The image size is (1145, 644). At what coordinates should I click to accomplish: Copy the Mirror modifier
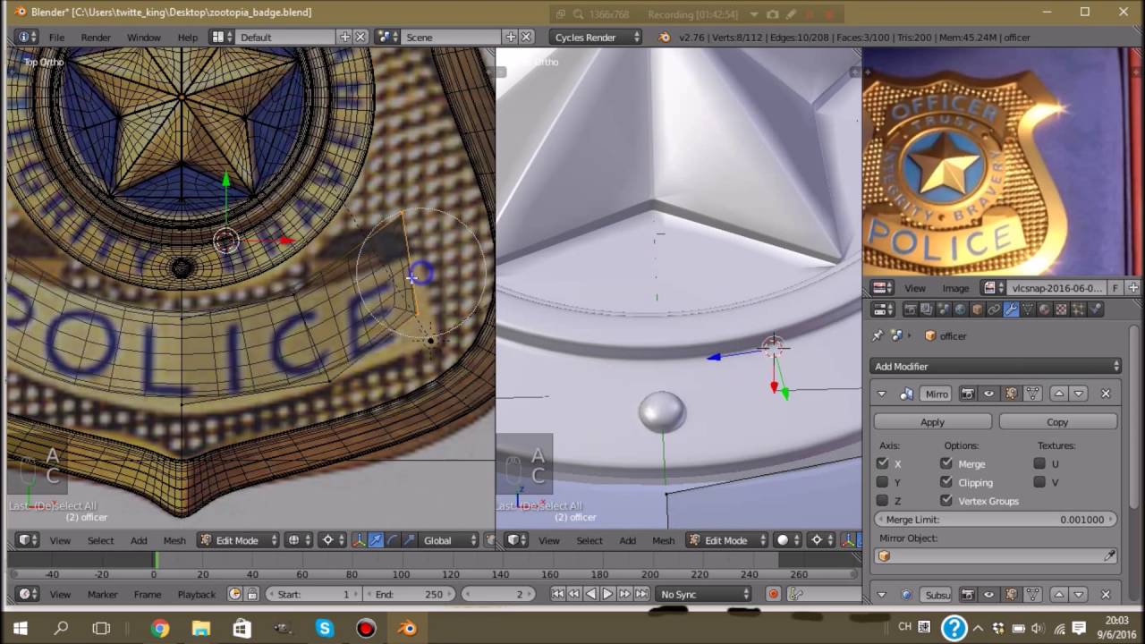tap(1057, 422)
